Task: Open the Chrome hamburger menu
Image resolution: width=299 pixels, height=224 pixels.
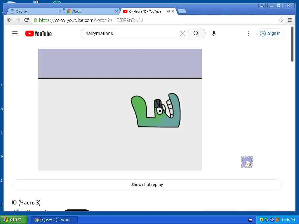Action: pos(290,20)
